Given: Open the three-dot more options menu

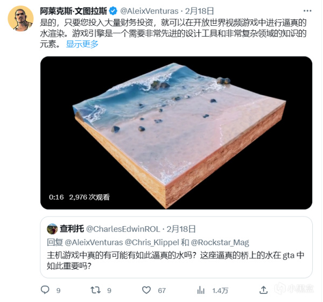Looking at the screenshot, I should [307, 11].
